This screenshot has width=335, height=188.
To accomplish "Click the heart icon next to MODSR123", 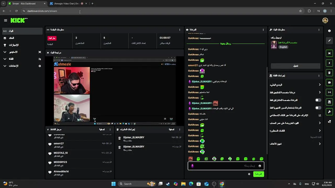I will pyautogui.click(x=50, y=163).
